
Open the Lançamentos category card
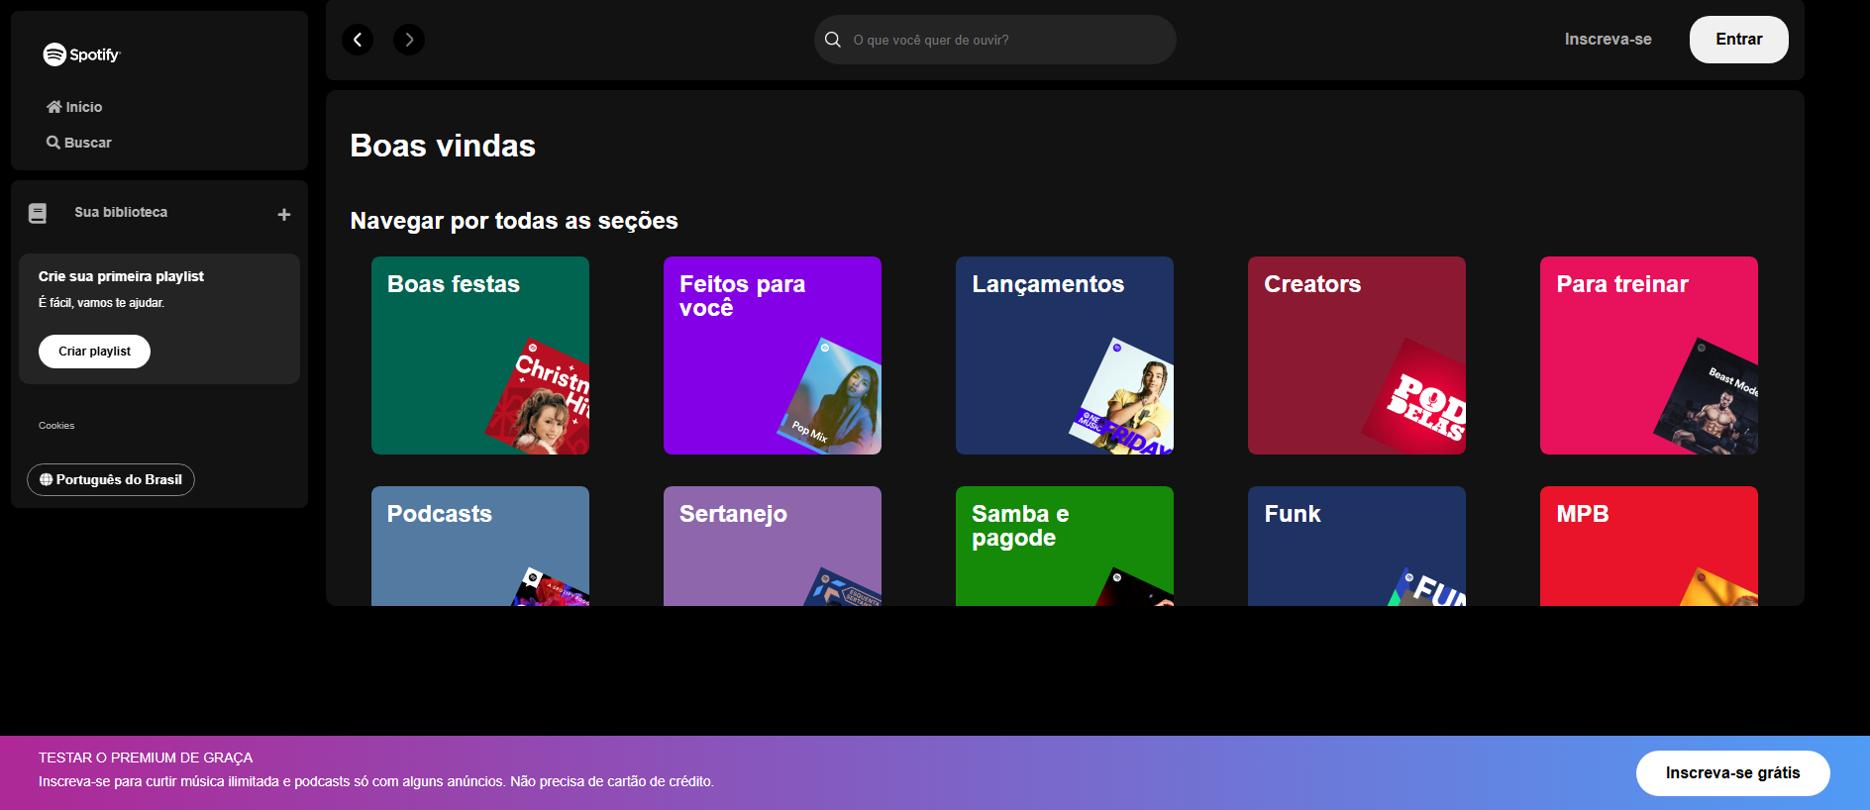(x=1065, y=355)
